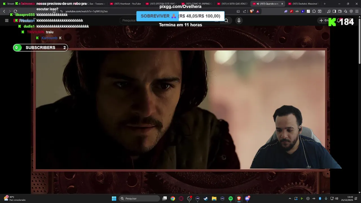Open File Explorer from taskbar

[214, 198]
